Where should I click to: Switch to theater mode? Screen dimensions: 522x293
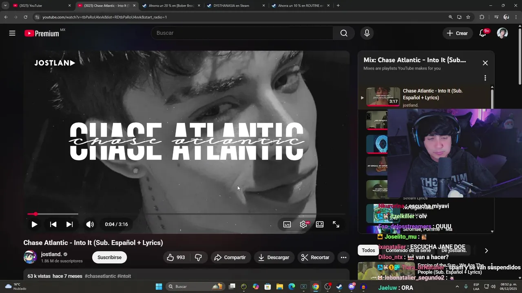[320, 224]
